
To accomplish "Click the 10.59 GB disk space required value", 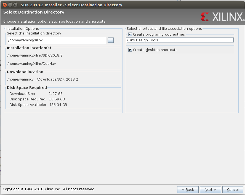I will coord(57,99).
